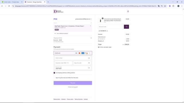The height and width of the screenshot is (103, 184).
Task: Check Sign me up for news and offers
Action: point(54,78)
